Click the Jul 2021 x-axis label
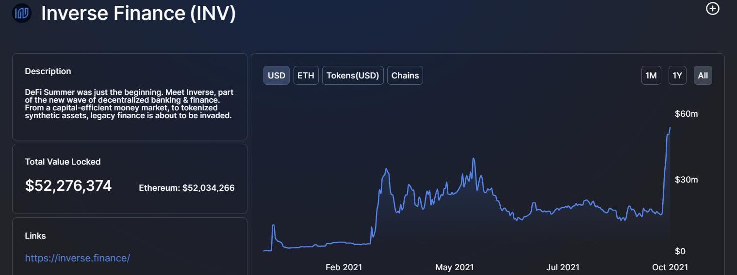 click(x=562, y=267)
